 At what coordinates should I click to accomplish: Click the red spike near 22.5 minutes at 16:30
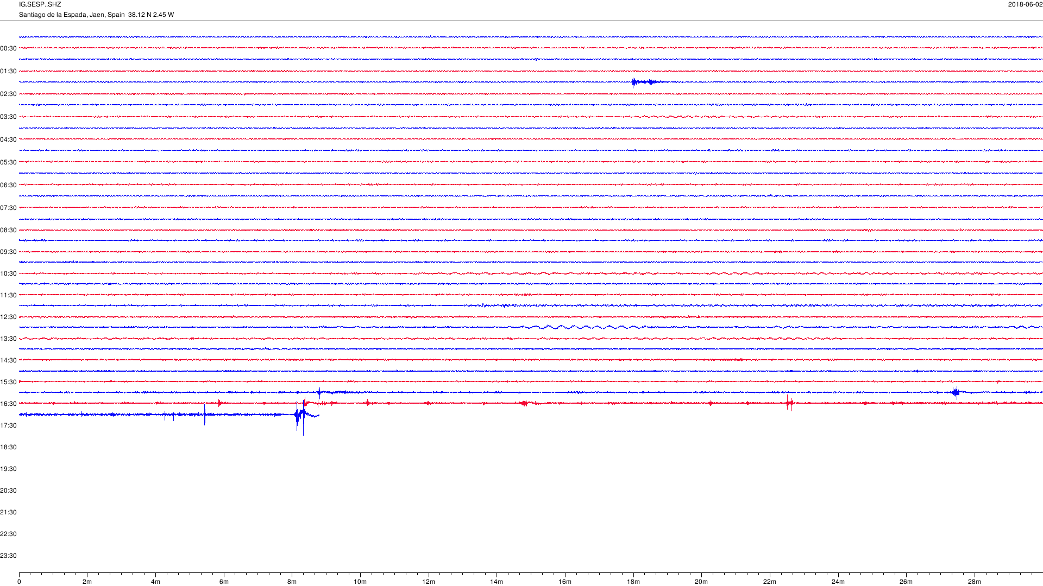pos(789,403)
